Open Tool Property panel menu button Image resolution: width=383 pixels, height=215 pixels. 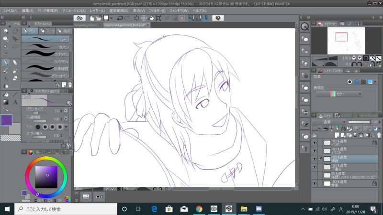[24, 91]
